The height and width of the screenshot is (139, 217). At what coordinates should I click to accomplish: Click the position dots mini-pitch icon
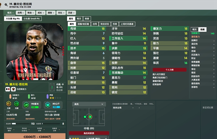coord(52,87)
